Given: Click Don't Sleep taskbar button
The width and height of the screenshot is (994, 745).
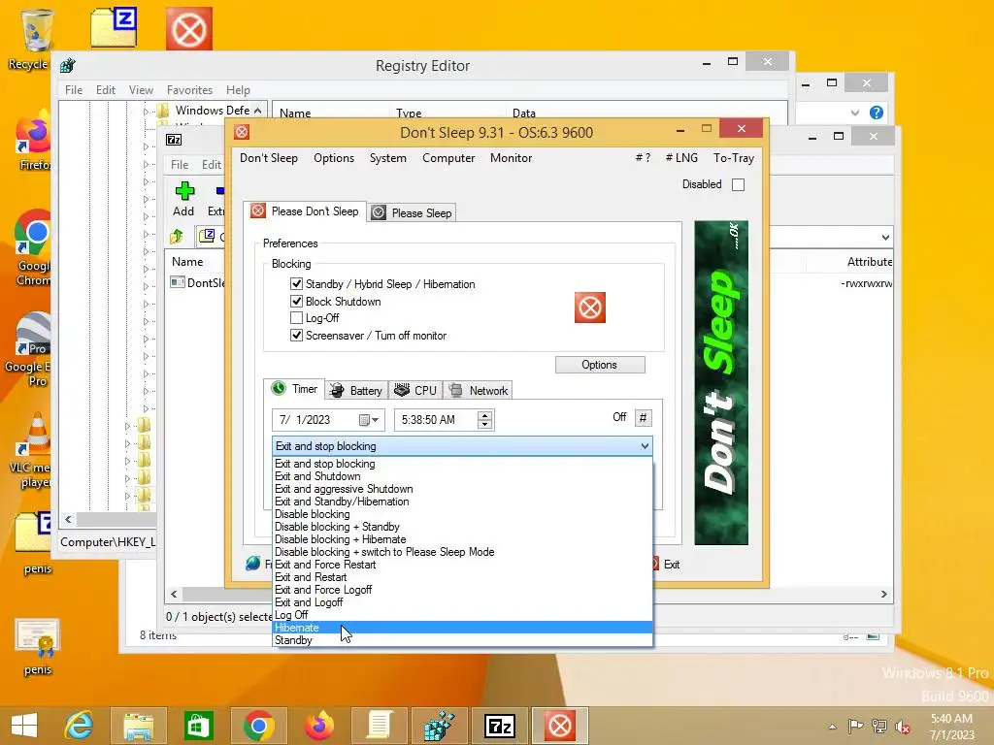Looking at the screenshot, I should (x=560, y=726).
